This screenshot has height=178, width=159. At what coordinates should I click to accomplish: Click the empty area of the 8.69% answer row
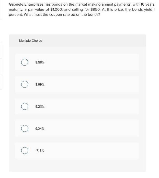[91, 84]
